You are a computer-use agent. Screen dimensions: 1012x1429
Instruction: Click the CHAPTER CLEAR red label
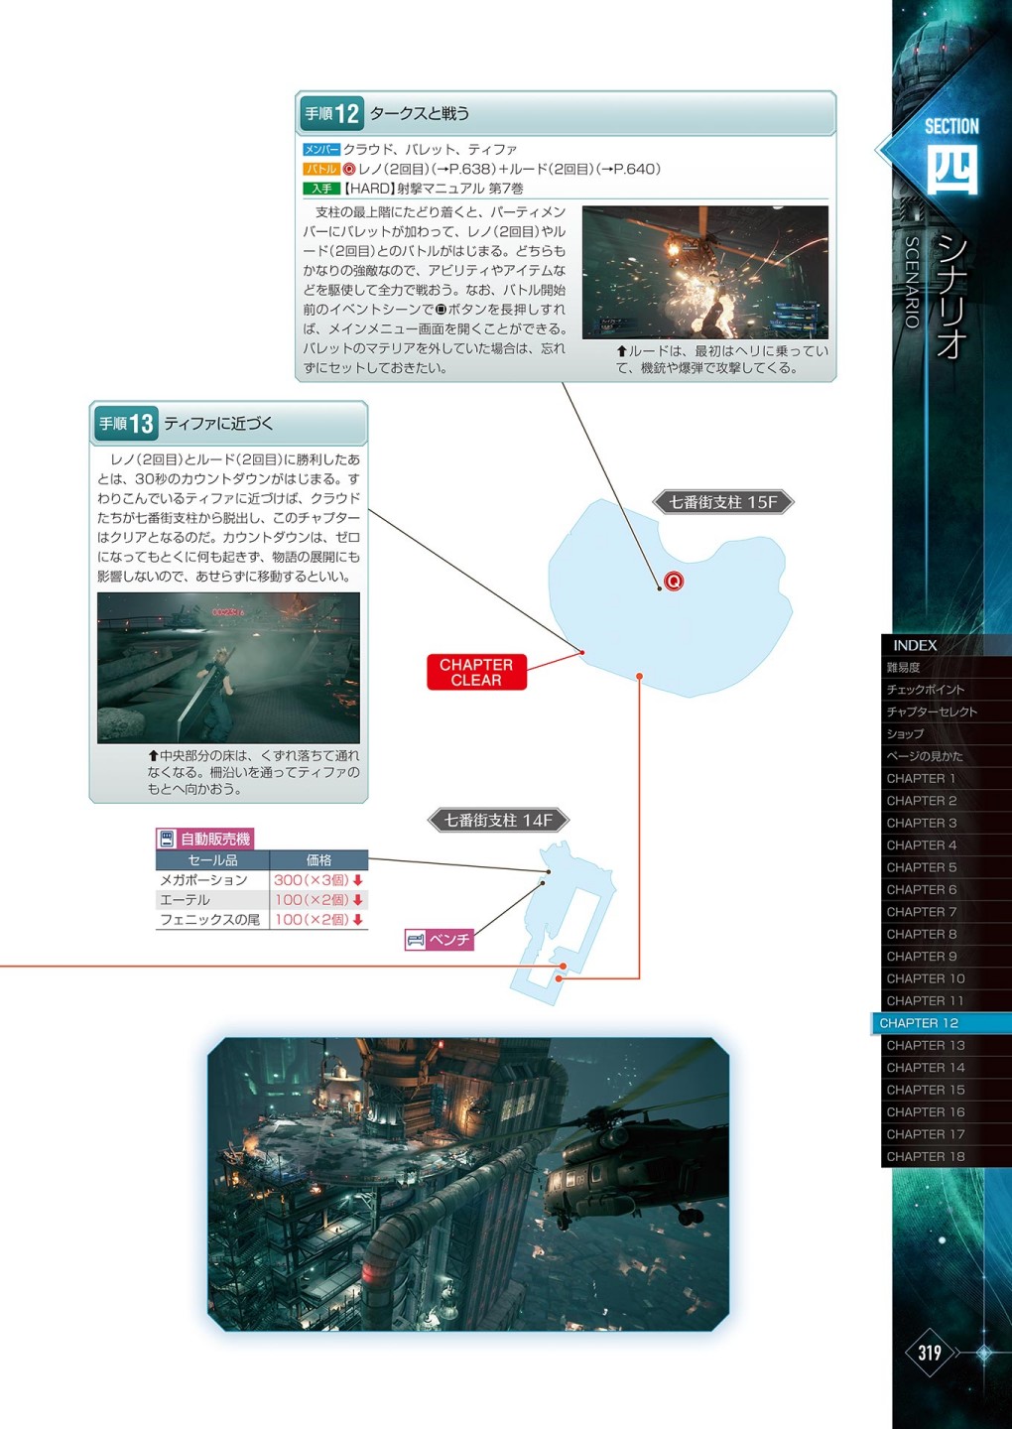click(476, 672)
